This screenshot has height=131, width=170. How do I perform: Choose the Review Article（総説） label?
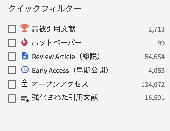pyautogui.click(x=66, y=56)
